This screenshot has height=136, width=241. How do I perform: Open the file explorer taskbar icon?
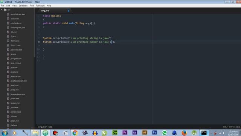35,133
